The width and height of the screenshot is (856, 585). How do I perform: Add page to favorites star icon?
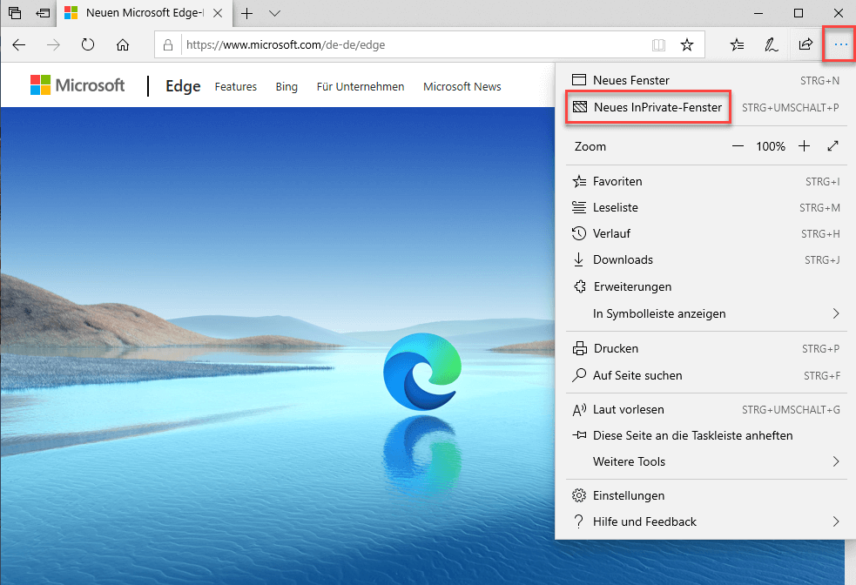(687, 44)
